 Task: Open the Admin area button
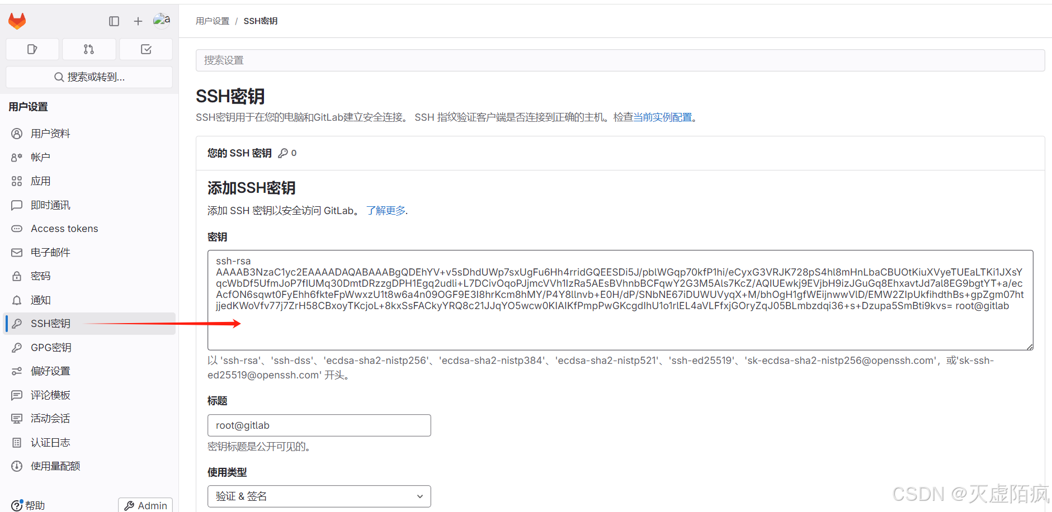tap(145, 505)
